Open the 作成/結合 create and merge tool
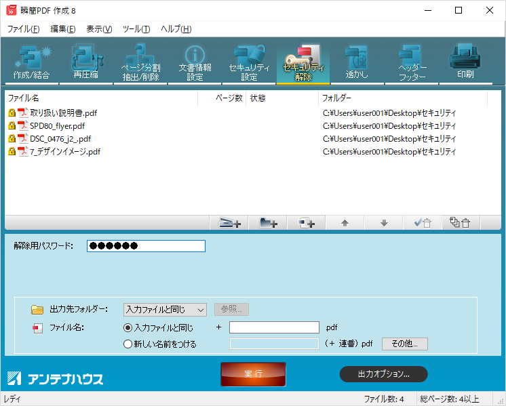The width and height of the screenshot is (506, 406). click(32, 62)
